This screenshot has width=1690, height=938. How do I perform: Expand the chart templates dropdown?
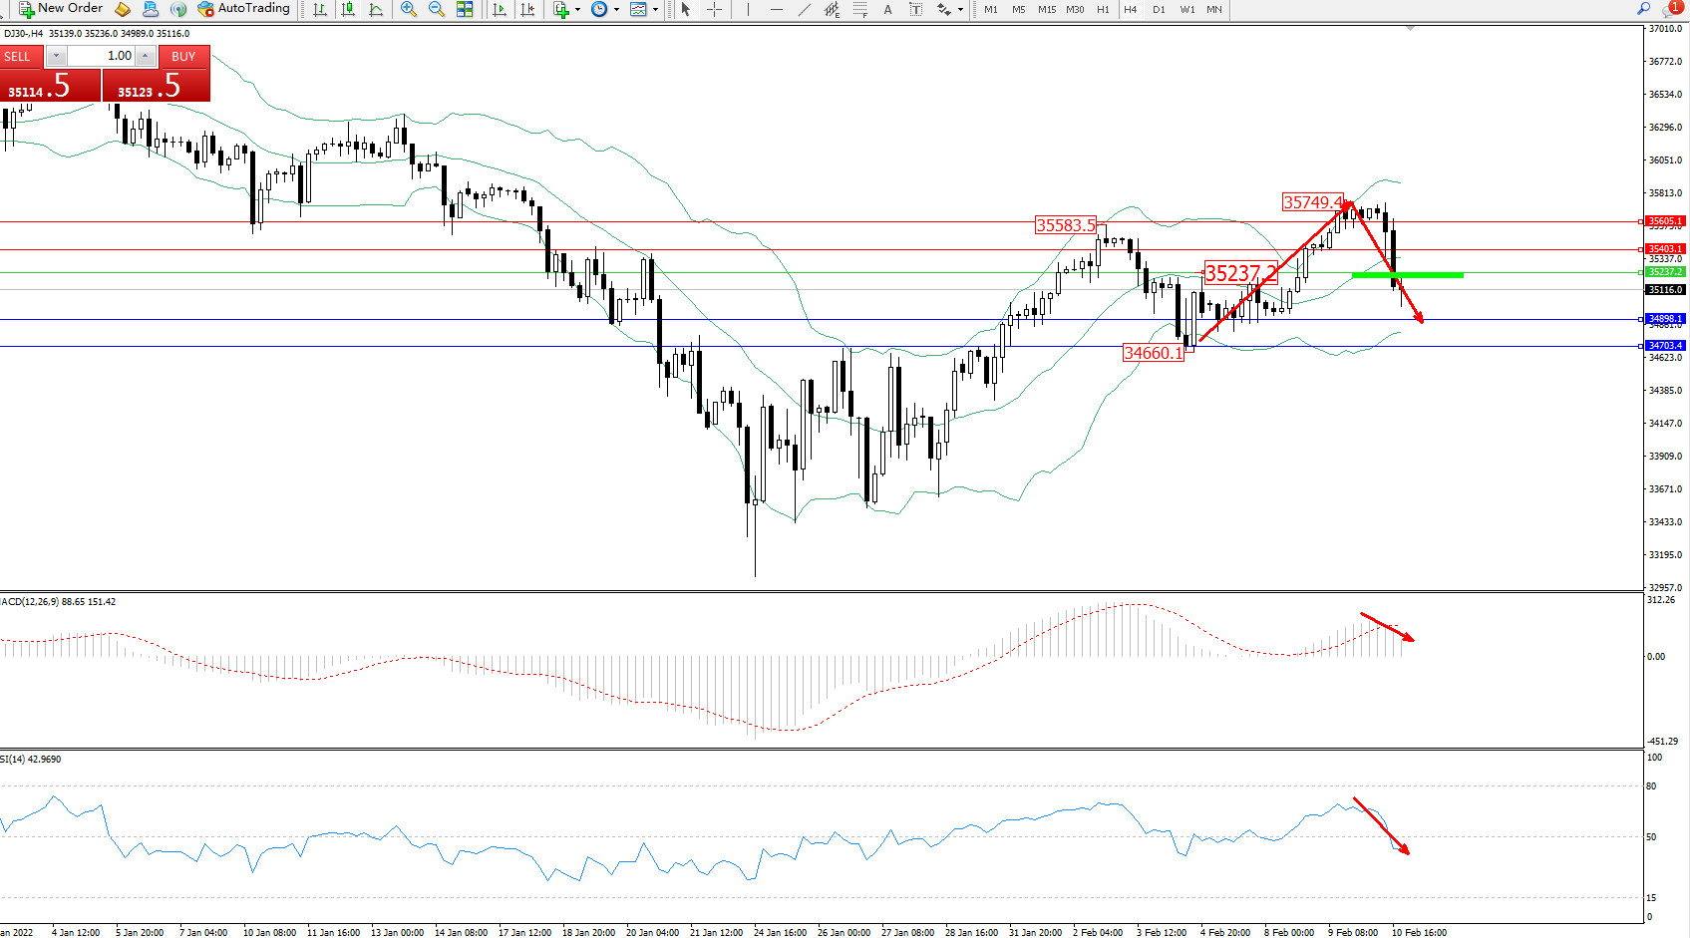655,10
